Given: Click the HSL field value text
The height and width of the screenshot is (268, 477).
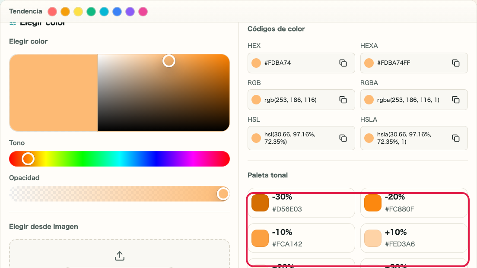Looking at the screenshot, I should pos(289,138).
